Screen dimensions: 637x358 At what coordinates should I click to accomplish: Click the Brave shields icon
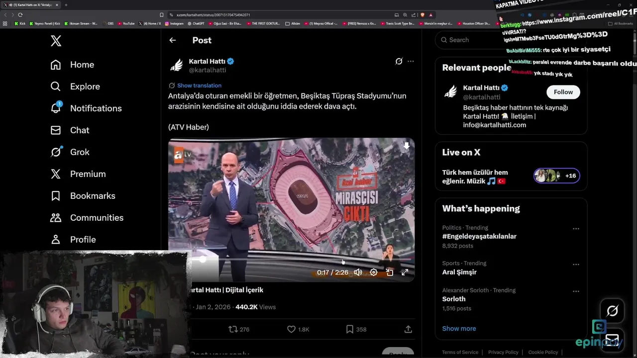pos(422,15)
